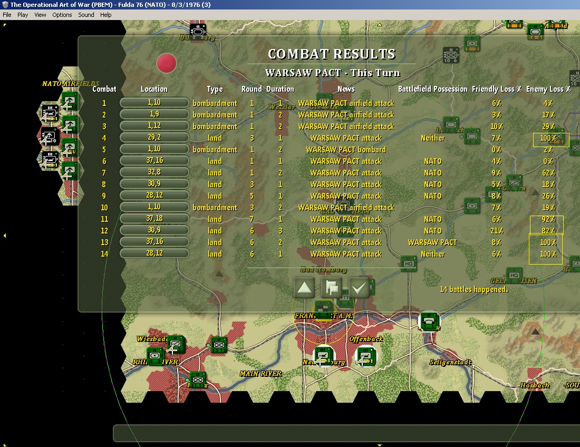The height and width of the screenshot is (447, 580).
Task: Click the 'Friendly Loss %' column header
Action: 496,89
